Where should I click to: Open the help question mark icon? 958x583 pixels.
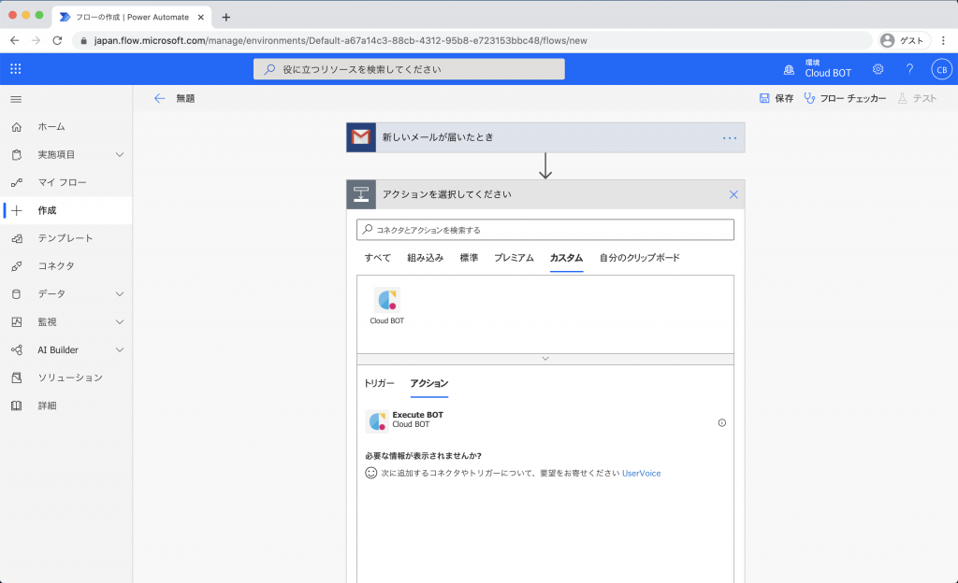point(909,69)
